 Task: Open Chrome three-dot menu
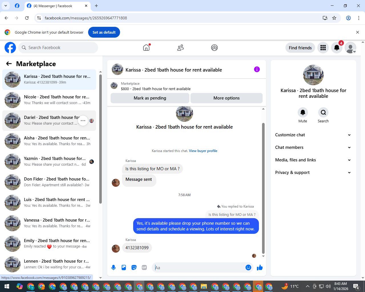point(359,18)
